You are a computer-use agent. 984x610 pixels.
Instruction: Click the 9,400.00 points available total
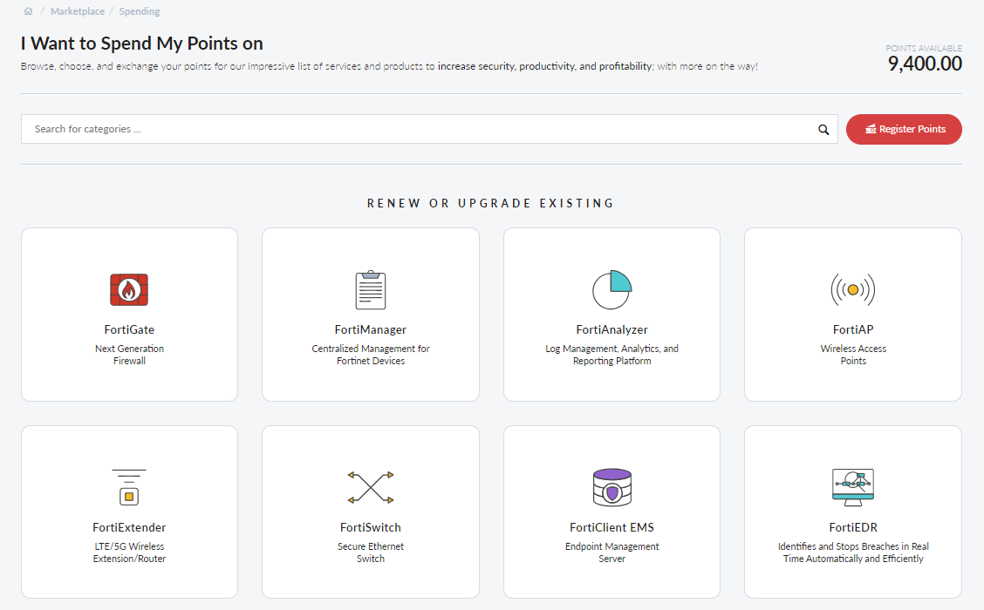click(925, 64)
